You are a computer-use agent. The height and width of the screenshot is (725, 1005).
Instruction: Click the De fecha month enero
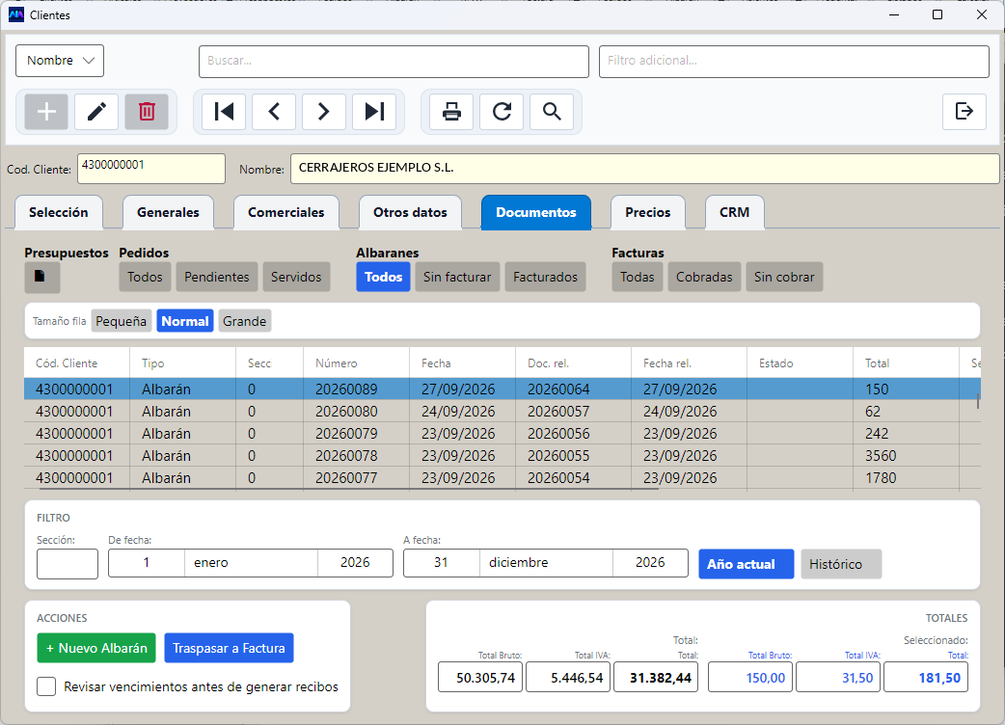[251, 563]
